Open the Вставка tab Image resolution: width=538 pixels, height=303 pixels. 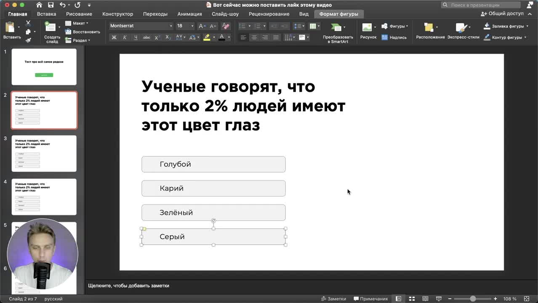[x=46, y=14]
